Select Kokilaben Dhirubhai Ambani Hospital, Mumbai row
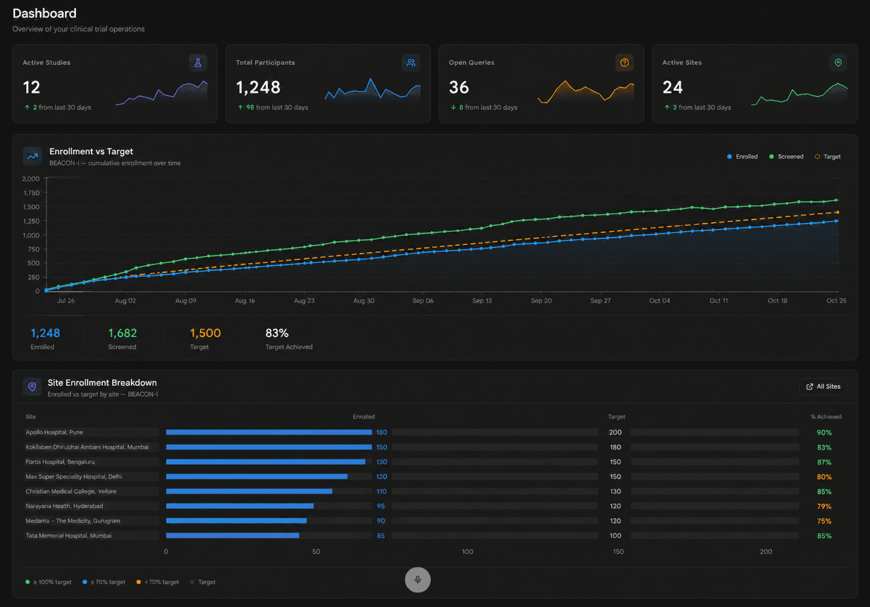This screenshot has height=607, width=870. [435, 447]
